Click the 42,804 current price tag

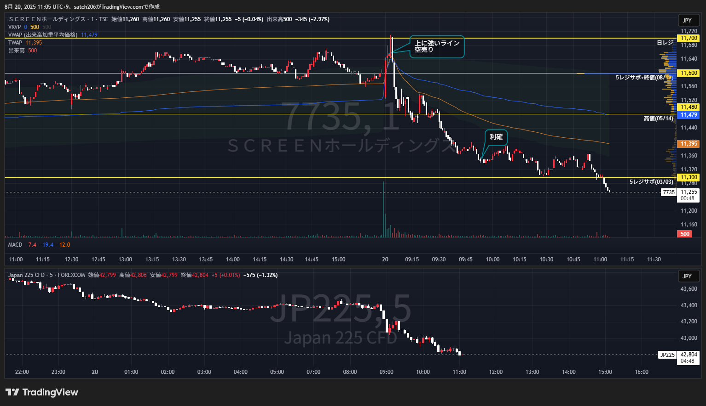(689, 355)
